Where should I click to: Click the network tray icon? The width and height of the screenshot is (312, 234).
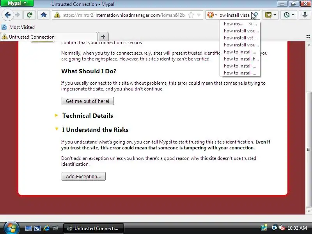pos(275,227)
